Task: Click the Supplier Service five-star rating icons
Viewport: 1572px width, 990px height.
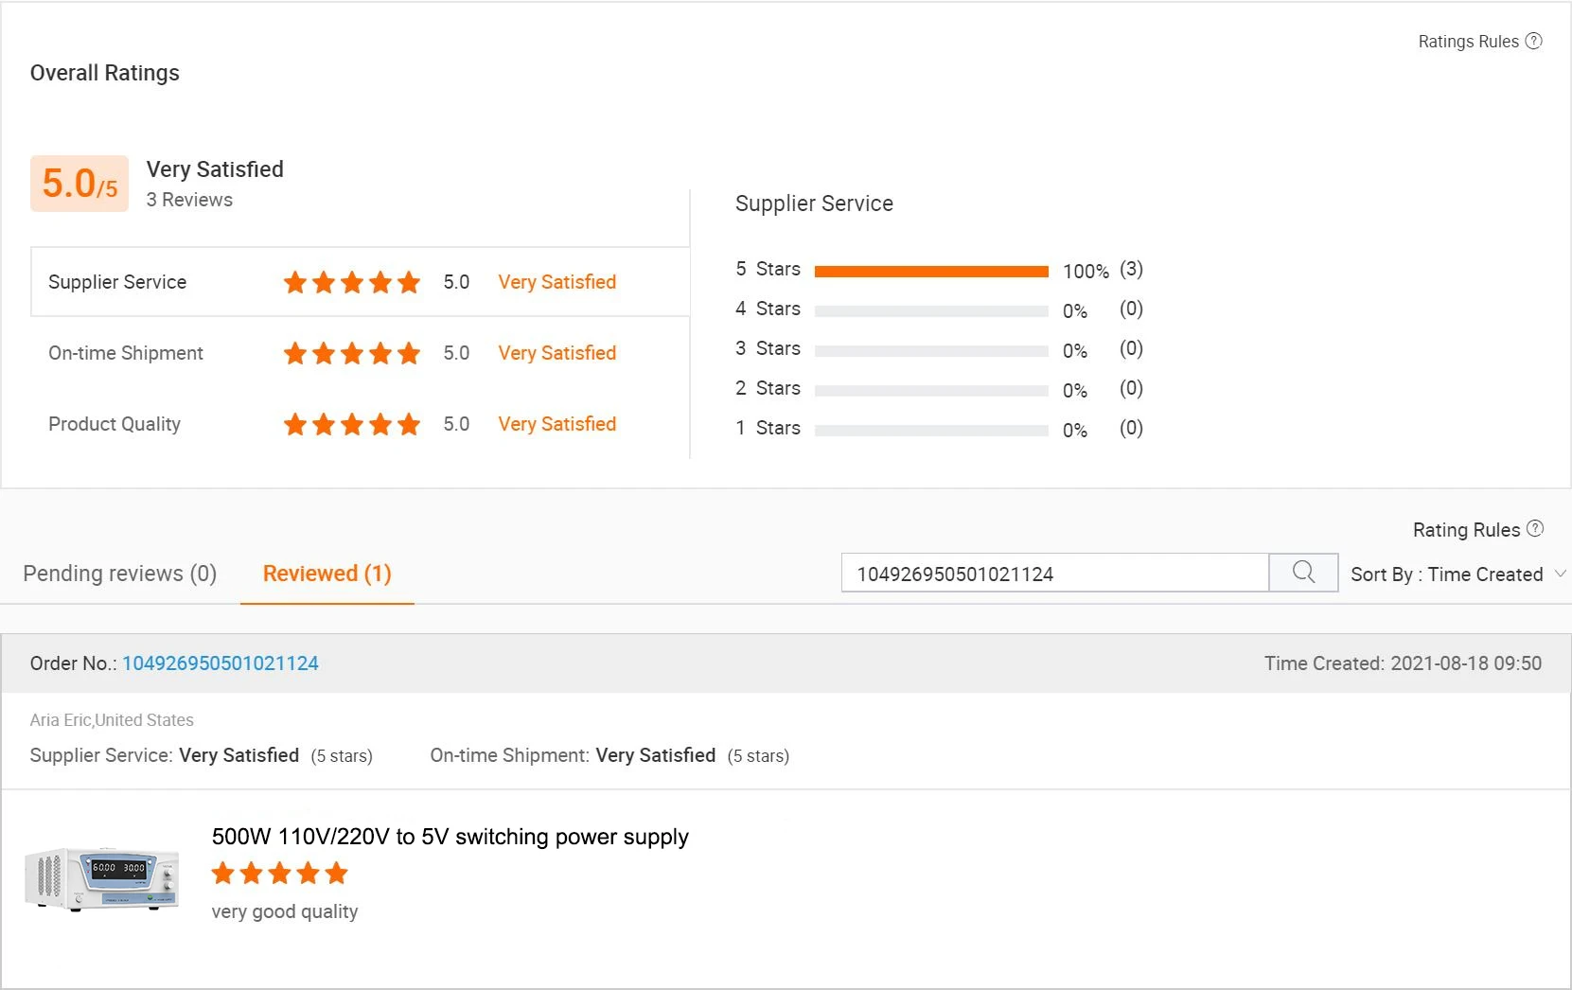Action: [352, 282]
